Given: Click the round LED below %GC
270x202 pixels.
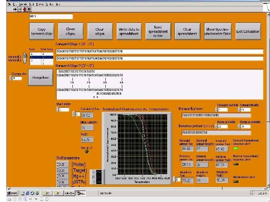Looking at the screenshot, I should tap(87, 151).
